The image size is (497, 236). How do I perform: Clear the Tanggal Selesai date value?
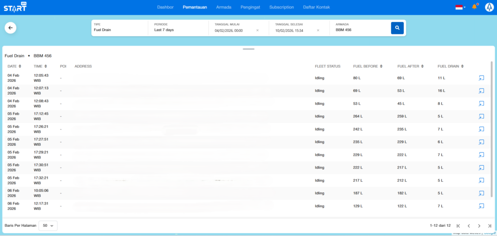pyautogui.click(x=318, y=30)
